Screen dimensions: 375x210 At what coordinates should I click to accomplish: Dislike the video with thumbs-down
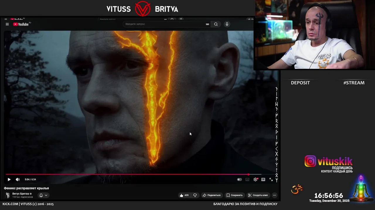click(x=195, y=195)
